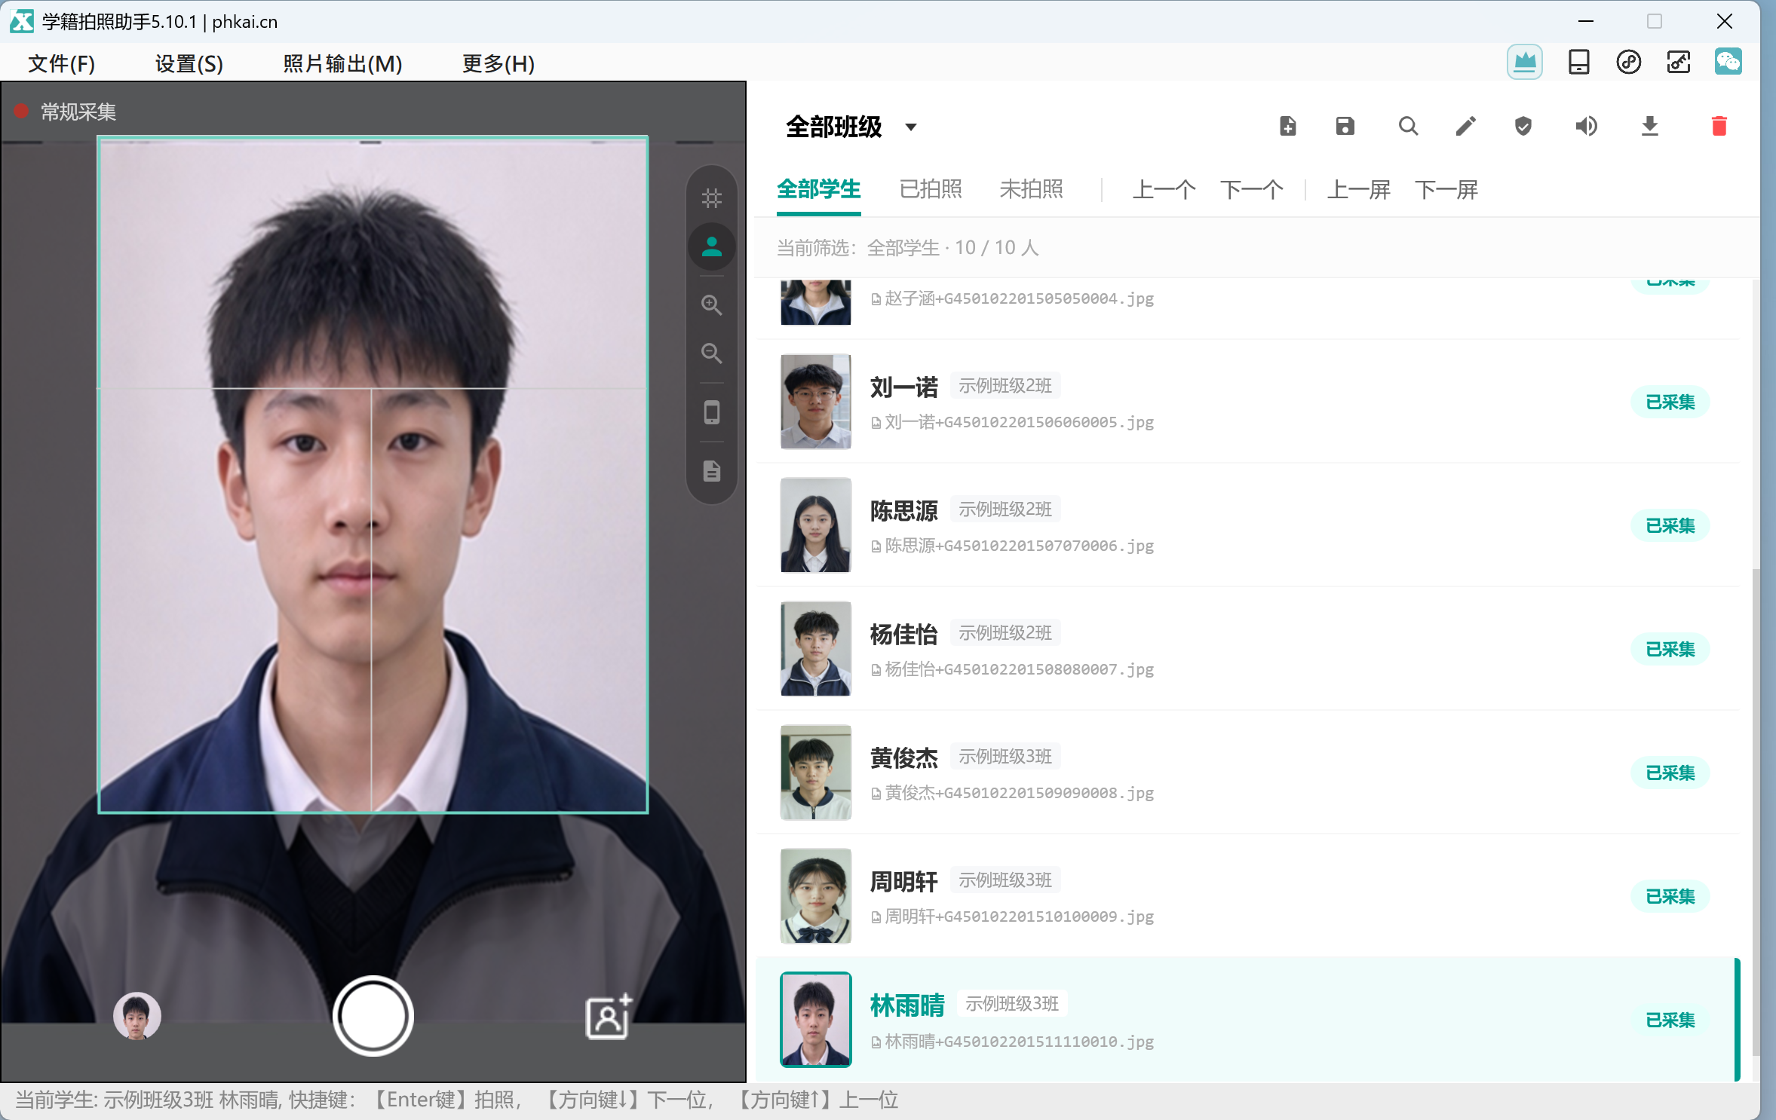Click the phone device icon on camera toolbar

711,412
